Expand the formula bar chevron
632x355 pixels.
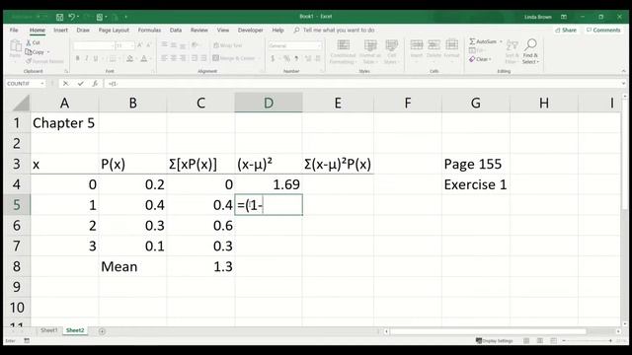[623, 83]
